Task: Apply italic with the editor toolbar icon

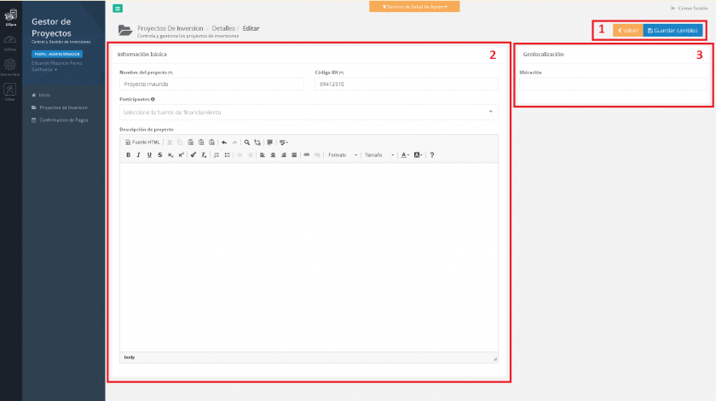Action: pos(139,154)
